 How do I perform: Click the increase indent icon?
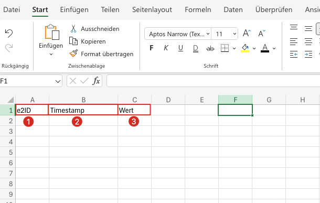(308, 55)
